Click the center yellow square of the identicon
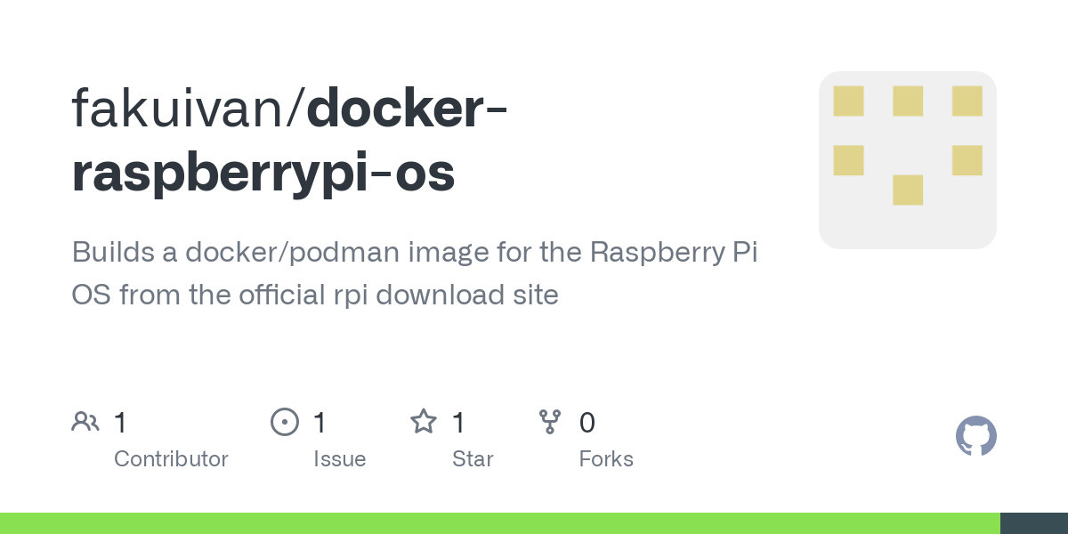Image resolution: width=1068 pixels, height=534 pixels. coord(908,190)
